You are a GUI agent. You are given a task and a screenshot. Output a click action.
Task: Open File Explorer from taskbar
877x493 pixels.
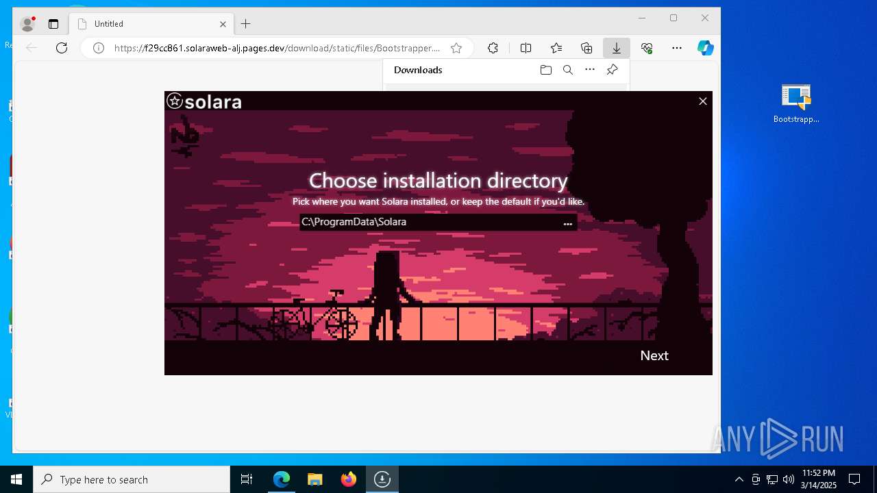click(314, 479)
